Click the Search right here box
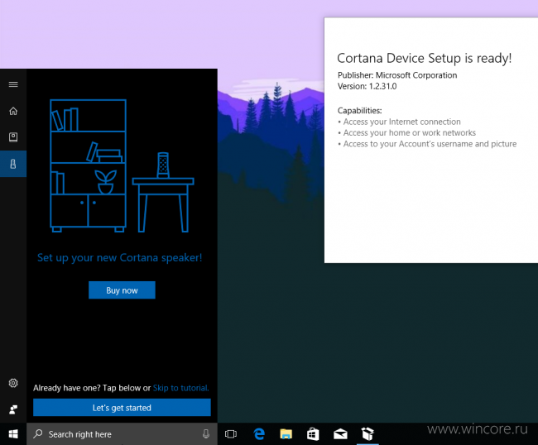Screen dimensions: 538x445 [x=122, y=434]
